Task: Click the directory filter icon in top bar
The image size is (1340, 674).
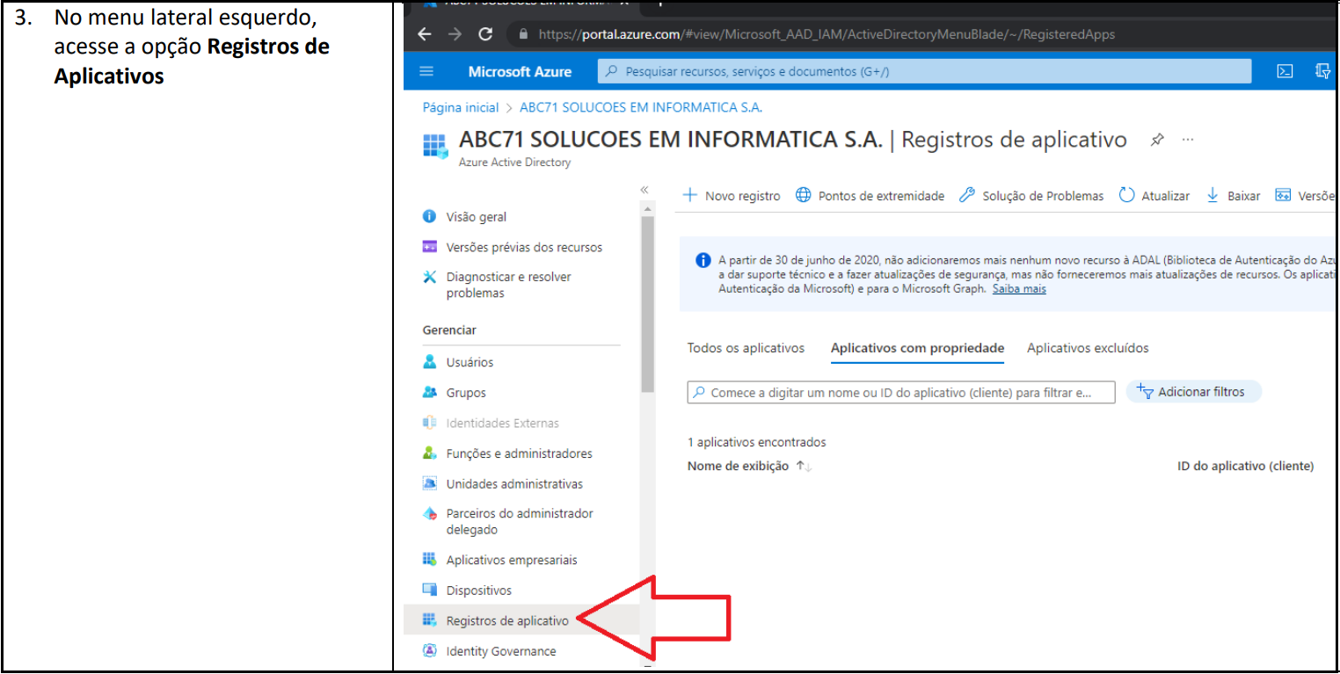Action: coord(1323,72)
